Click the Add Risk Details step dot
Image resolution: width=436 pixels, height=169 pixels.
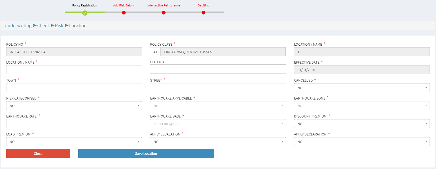point(124,13)
